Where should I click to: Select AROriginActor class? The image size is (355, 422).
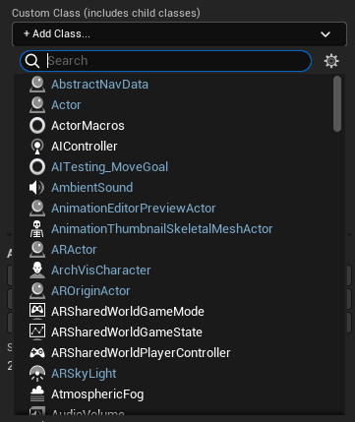coord(90,291)
